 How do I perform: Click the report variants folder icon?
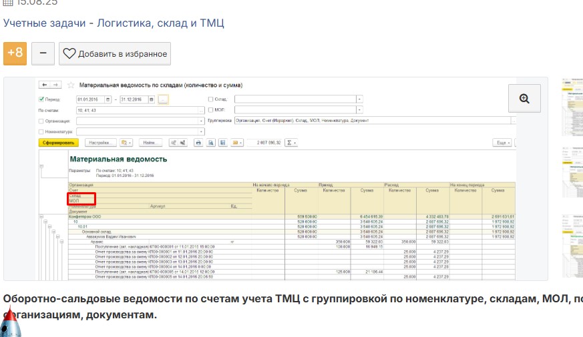[126, 143]
